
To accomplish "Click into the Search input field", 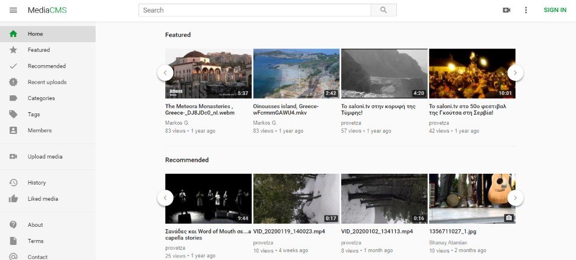I will [255, 10].
